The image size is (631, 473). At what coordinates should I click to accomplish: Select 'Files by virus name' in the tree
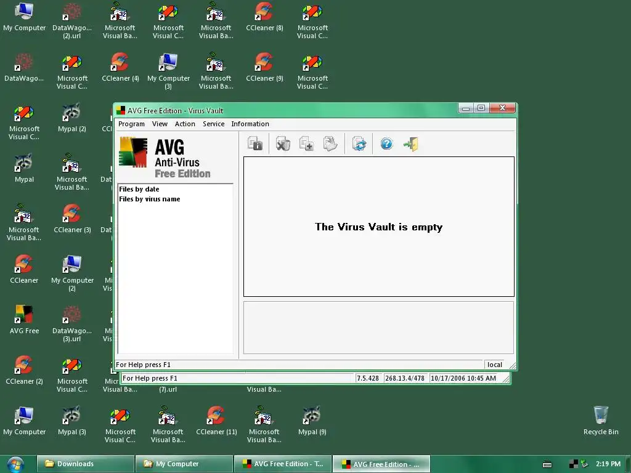[x=149, y=199]
